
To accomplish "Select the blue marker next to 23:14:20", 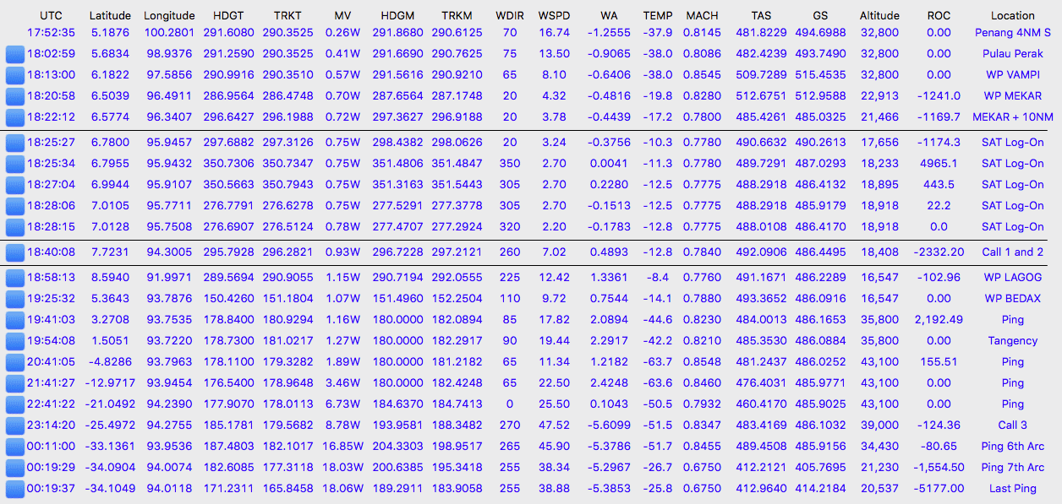I will click(x=15, y=426).
